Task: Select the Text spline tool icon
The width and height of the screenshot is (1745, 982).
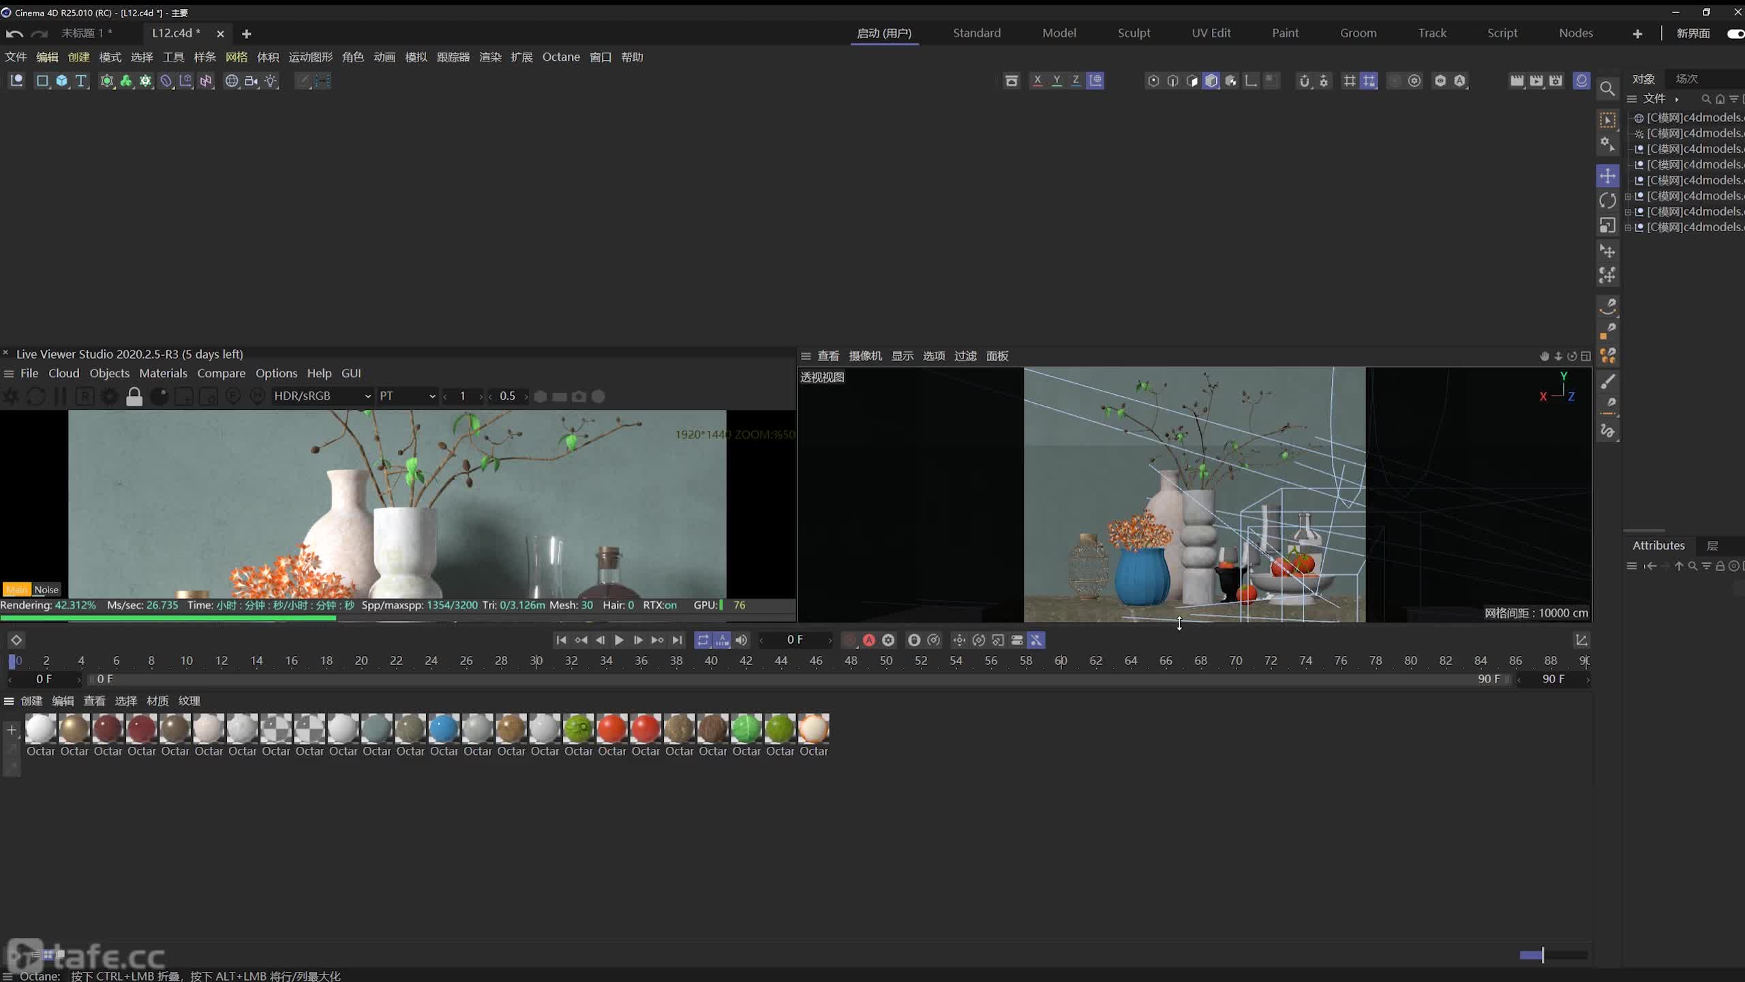Action: 81,80
